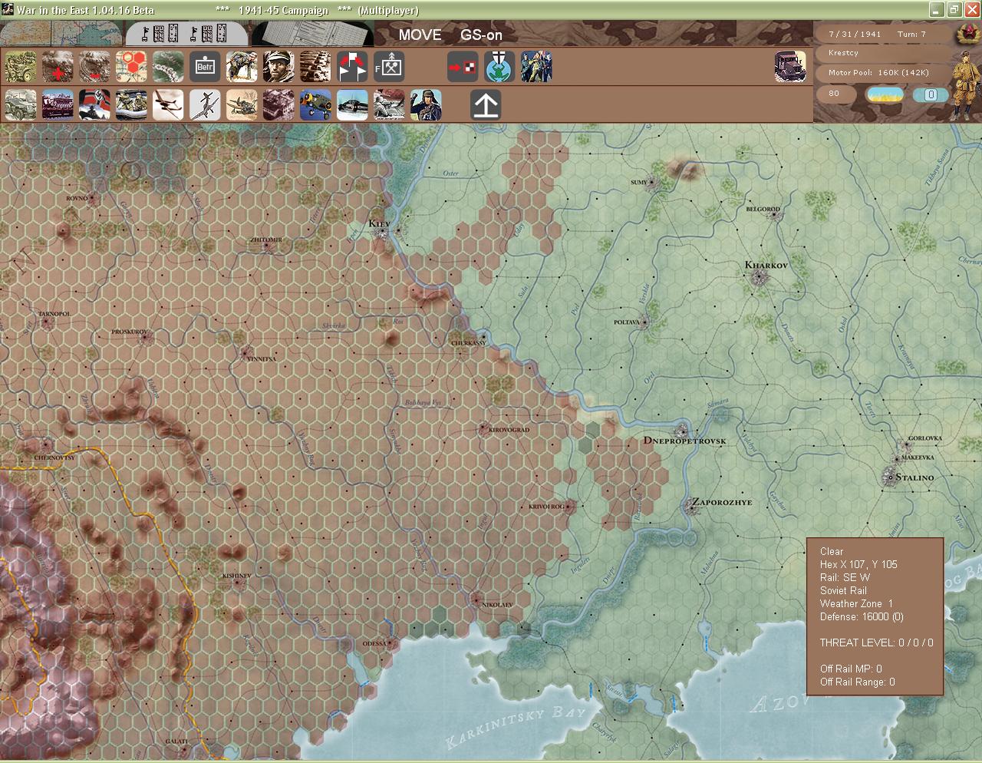
Task: Select the diving Stuka bomber icon
Action: (205, 105)
